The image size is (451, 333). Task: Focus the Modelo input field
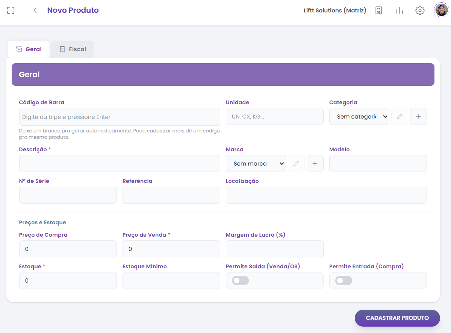[x=378, y=163]
